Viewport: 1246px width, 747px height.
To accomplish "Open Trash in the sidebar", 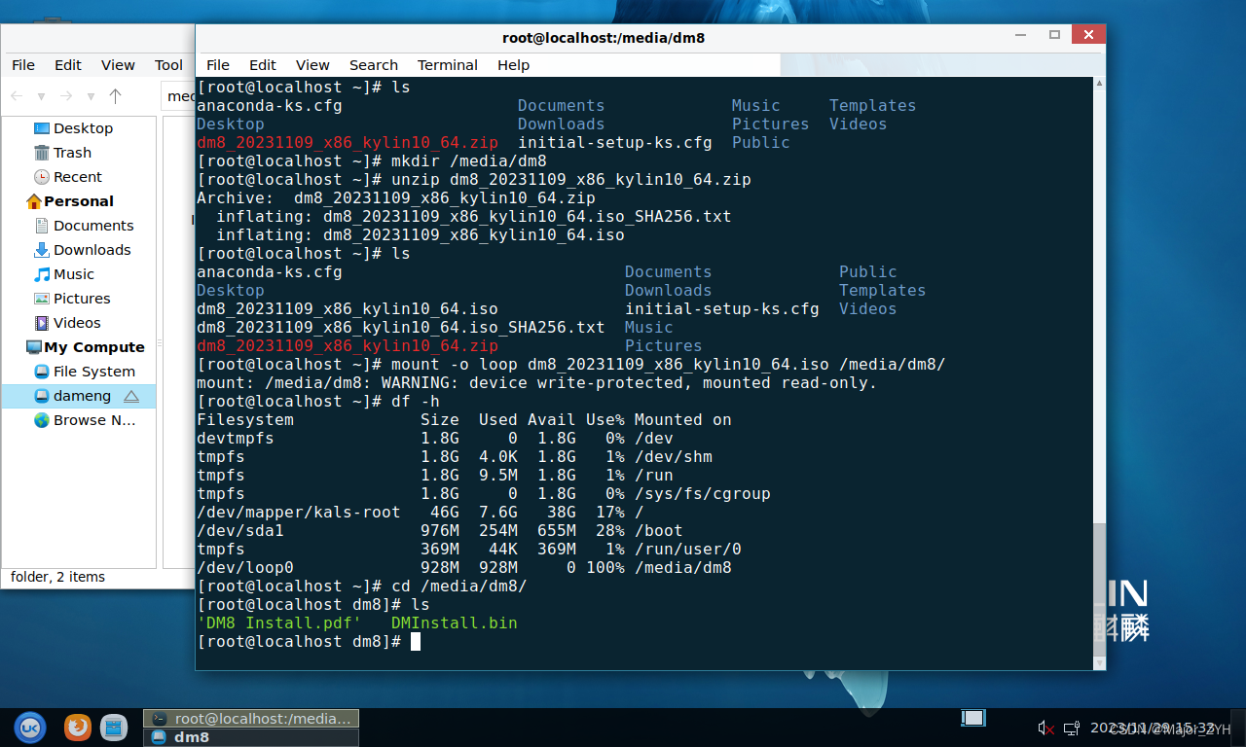I will pyautogui.click(x=72, y=153).
